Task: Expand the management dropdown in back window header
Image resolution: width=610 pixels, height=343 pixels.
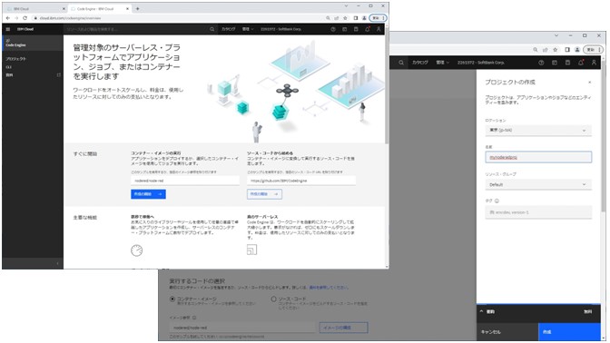Action: coord(442,63)
